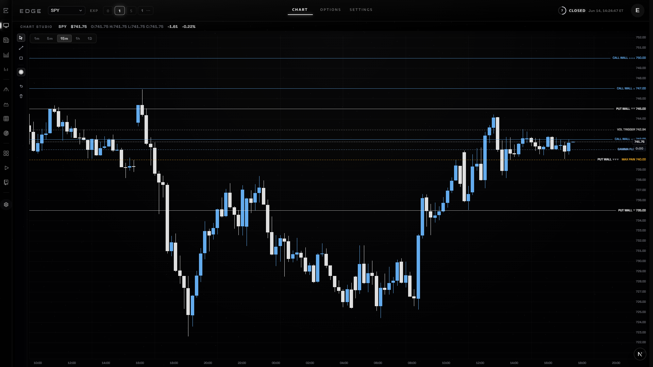This screenshot has width=653, height=367.
Task: Click the EDGE brand title
Action: (30, 11)
